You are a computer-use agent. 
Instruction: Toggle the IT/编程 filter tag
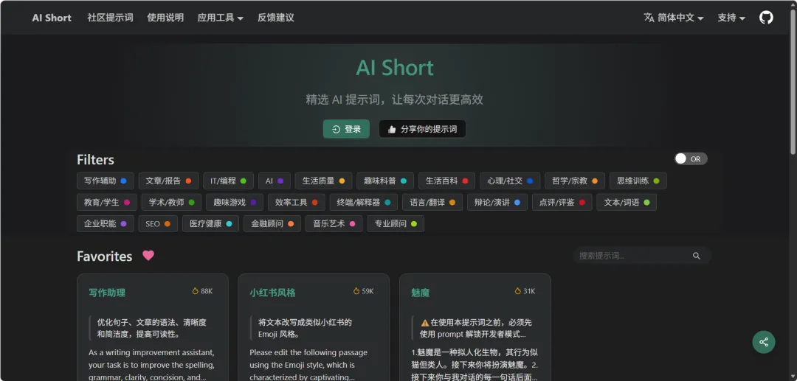click(228, 181)
